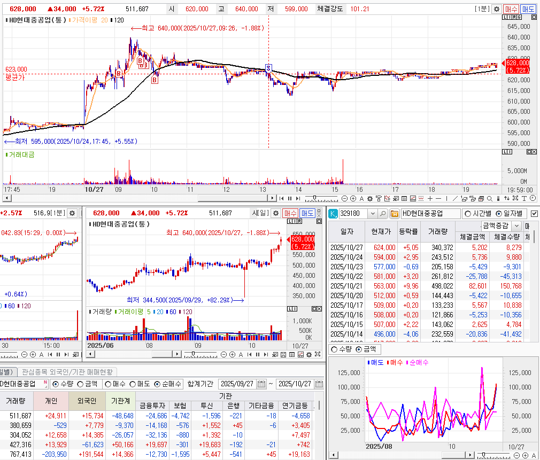Pause the main chart playback

pos(290,199)
